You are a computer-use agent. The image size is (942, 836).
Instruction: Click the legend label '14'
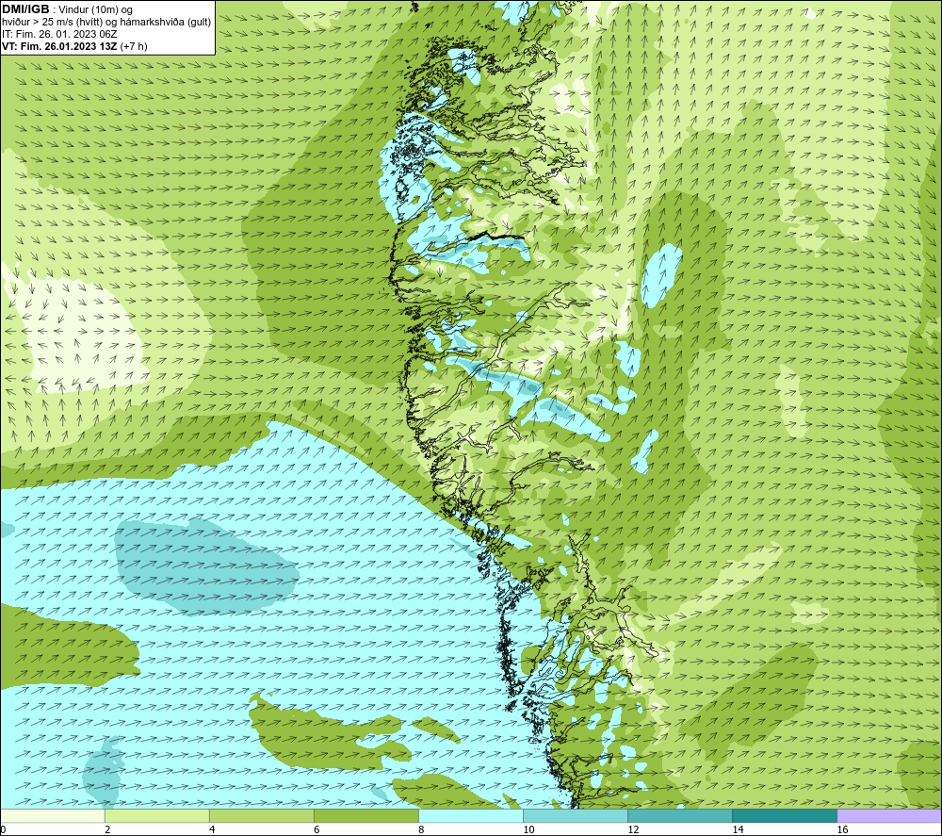pos(738,829)
